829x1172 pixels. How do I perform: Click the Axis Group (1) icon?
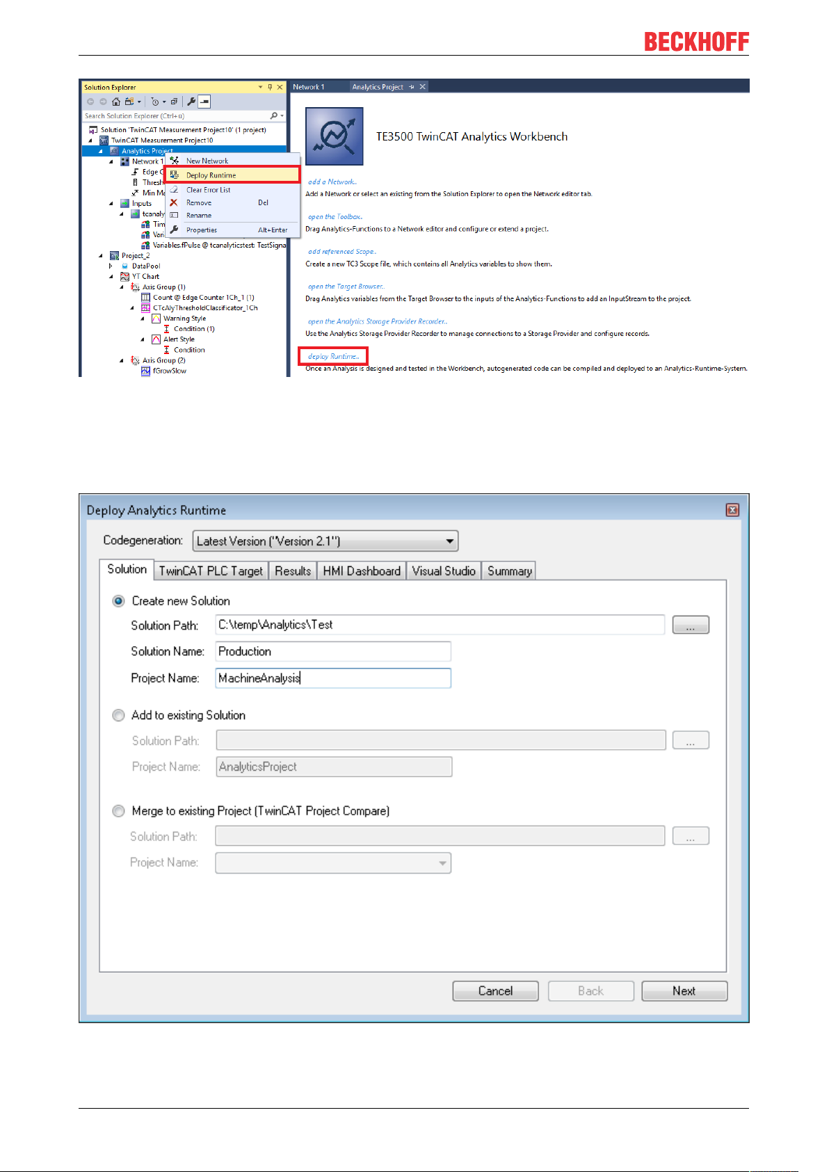tap(136, 287)
